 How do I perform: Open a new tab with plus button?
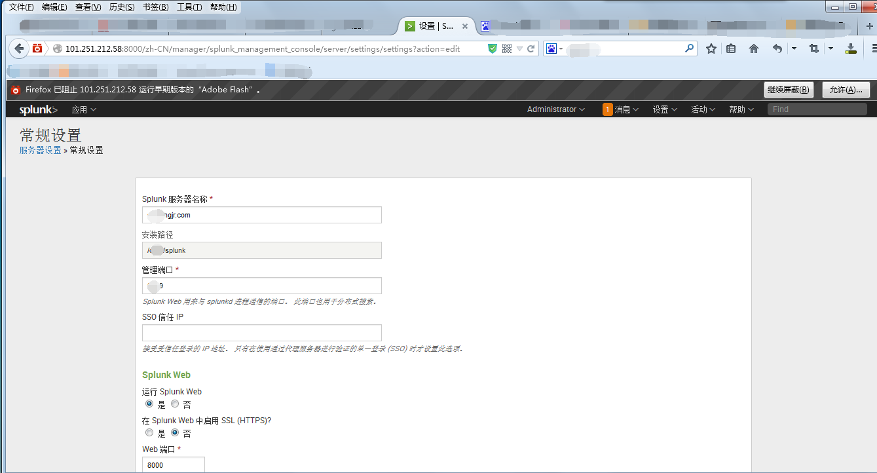pyautogui.click(x=870, y=26)
